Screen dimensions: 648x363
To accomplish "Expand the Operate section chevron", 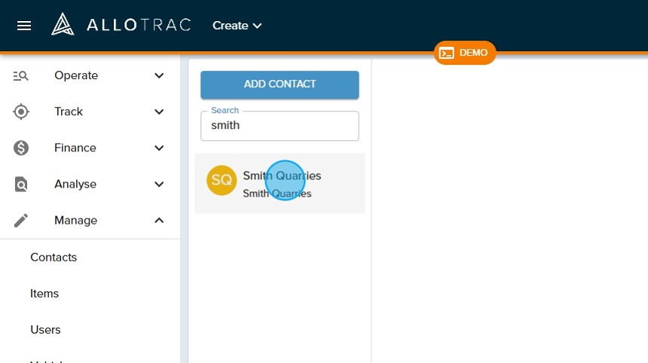I will pos(159,75).
